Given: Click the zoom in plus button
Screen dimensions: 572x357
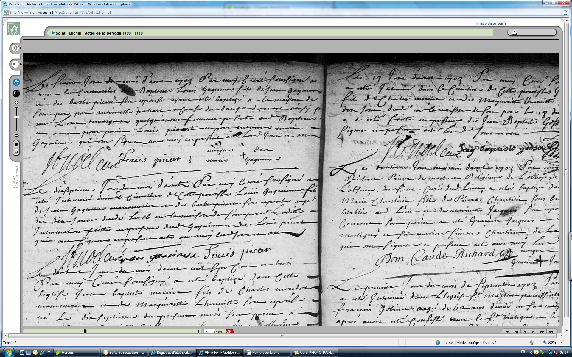Looking at the screenshot, I should [17, 103].
